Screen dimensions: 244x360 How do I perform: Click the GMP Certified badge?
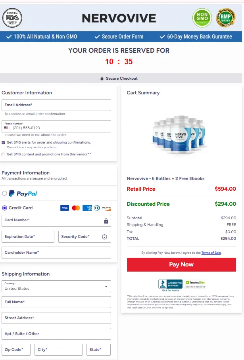226,18
